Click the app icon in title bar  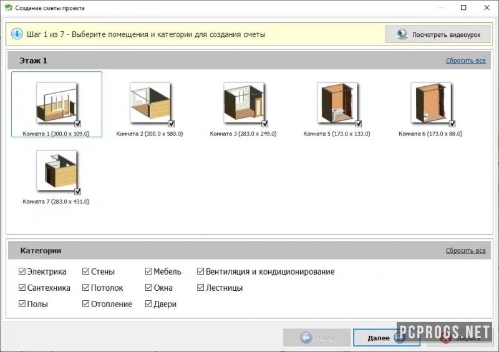8,7
